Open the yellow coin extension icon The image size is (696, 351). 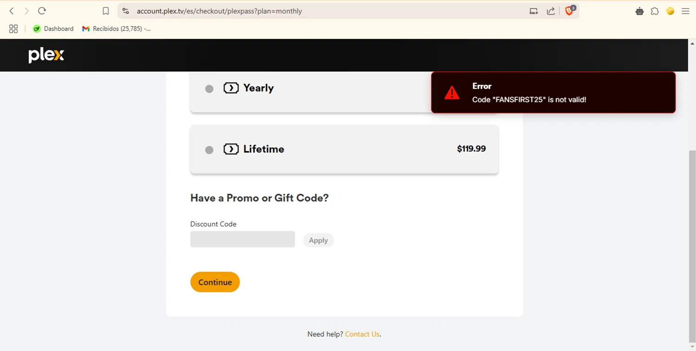(x=670, y=11)
